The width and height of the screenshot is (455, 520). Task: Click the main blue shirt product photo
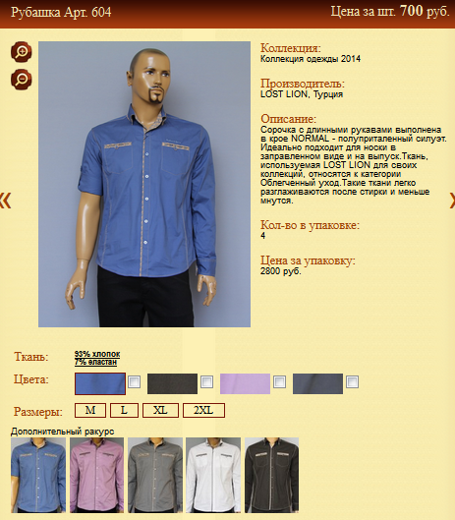[144, 184]
